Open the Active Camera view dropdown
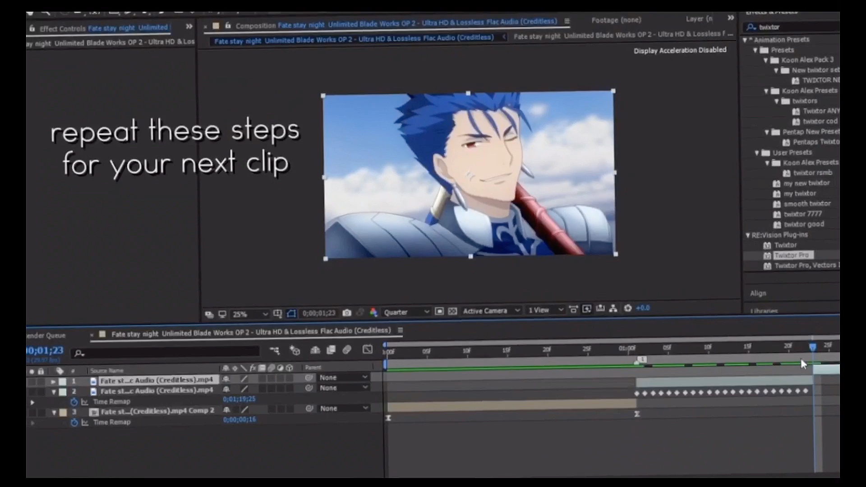 [x=492, y=311]
